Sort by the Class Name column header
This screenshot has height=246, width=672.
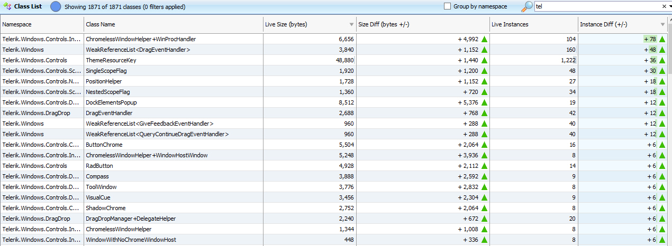[x=174, y=24]
